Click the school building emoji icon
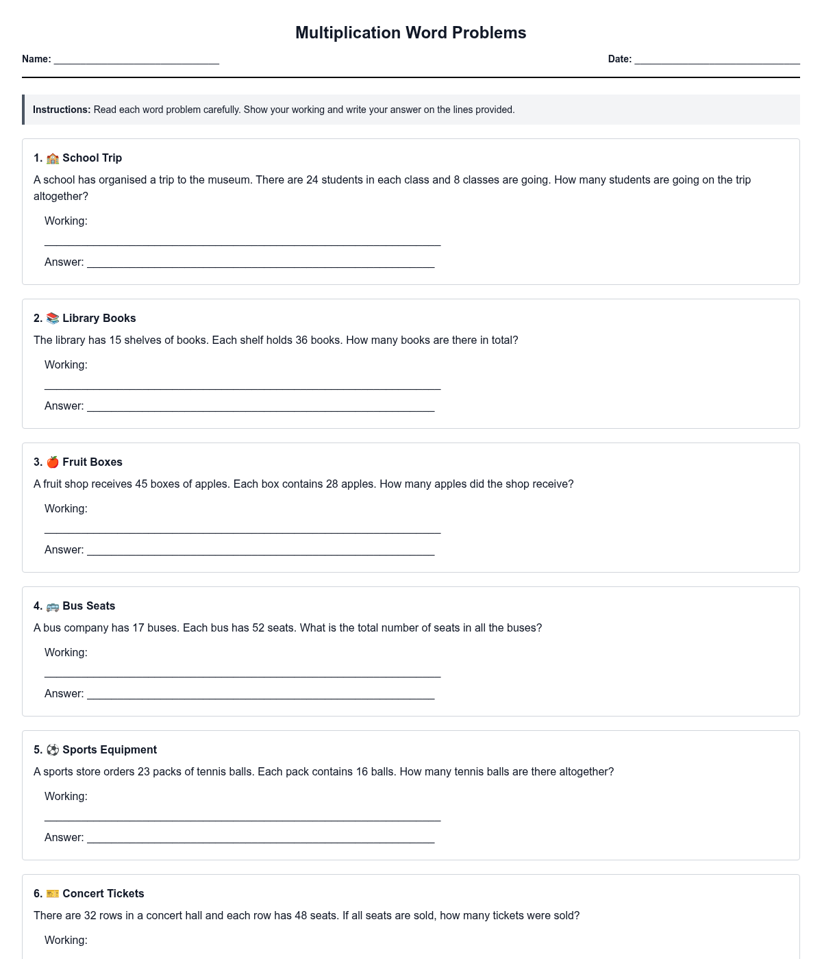The image size is (822, 959). (x=53, y=158)
